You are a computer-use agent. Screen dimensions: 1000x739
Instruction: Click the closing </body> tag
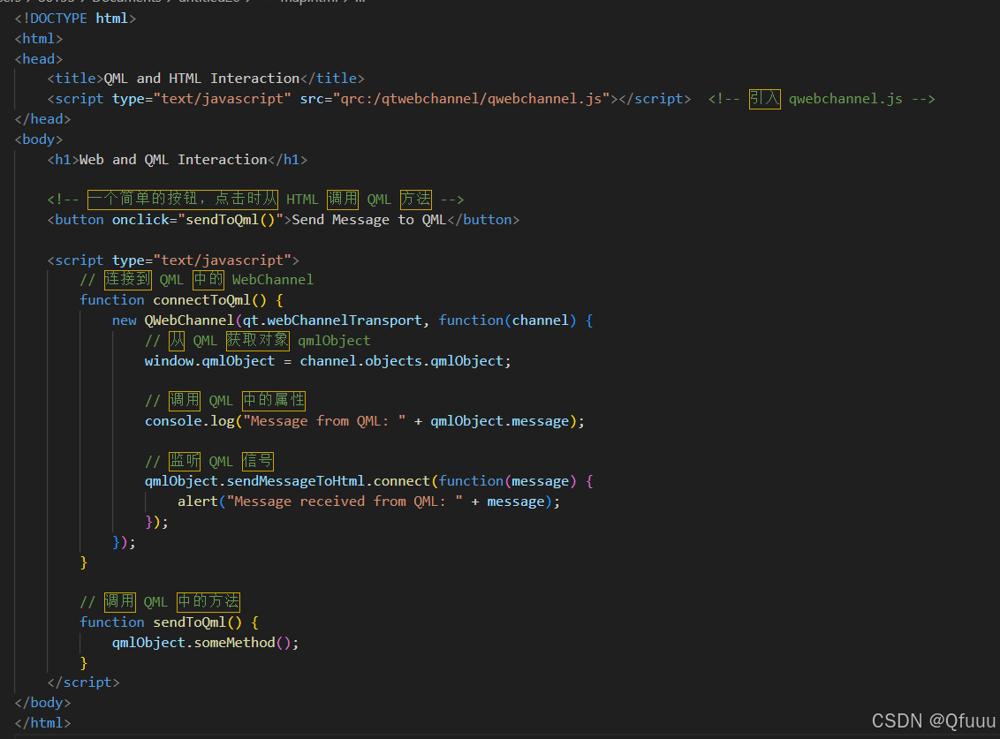pyautogui.click(x=42, y=703)
